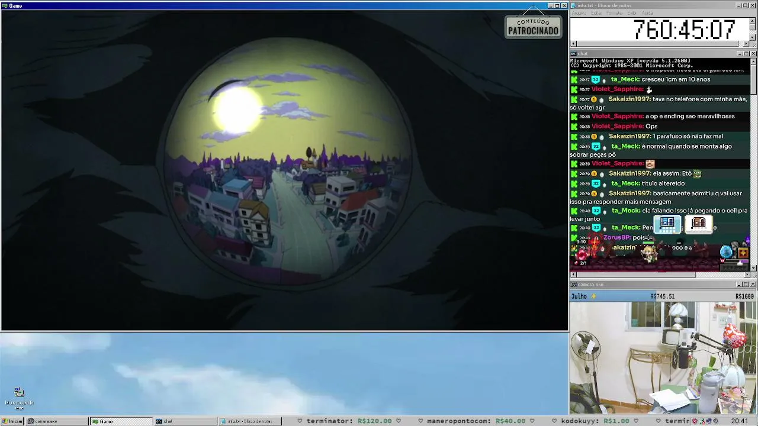Open the Iniciar start menu
Viewport: 758px width, 426px height.
(x=12, y=421)
